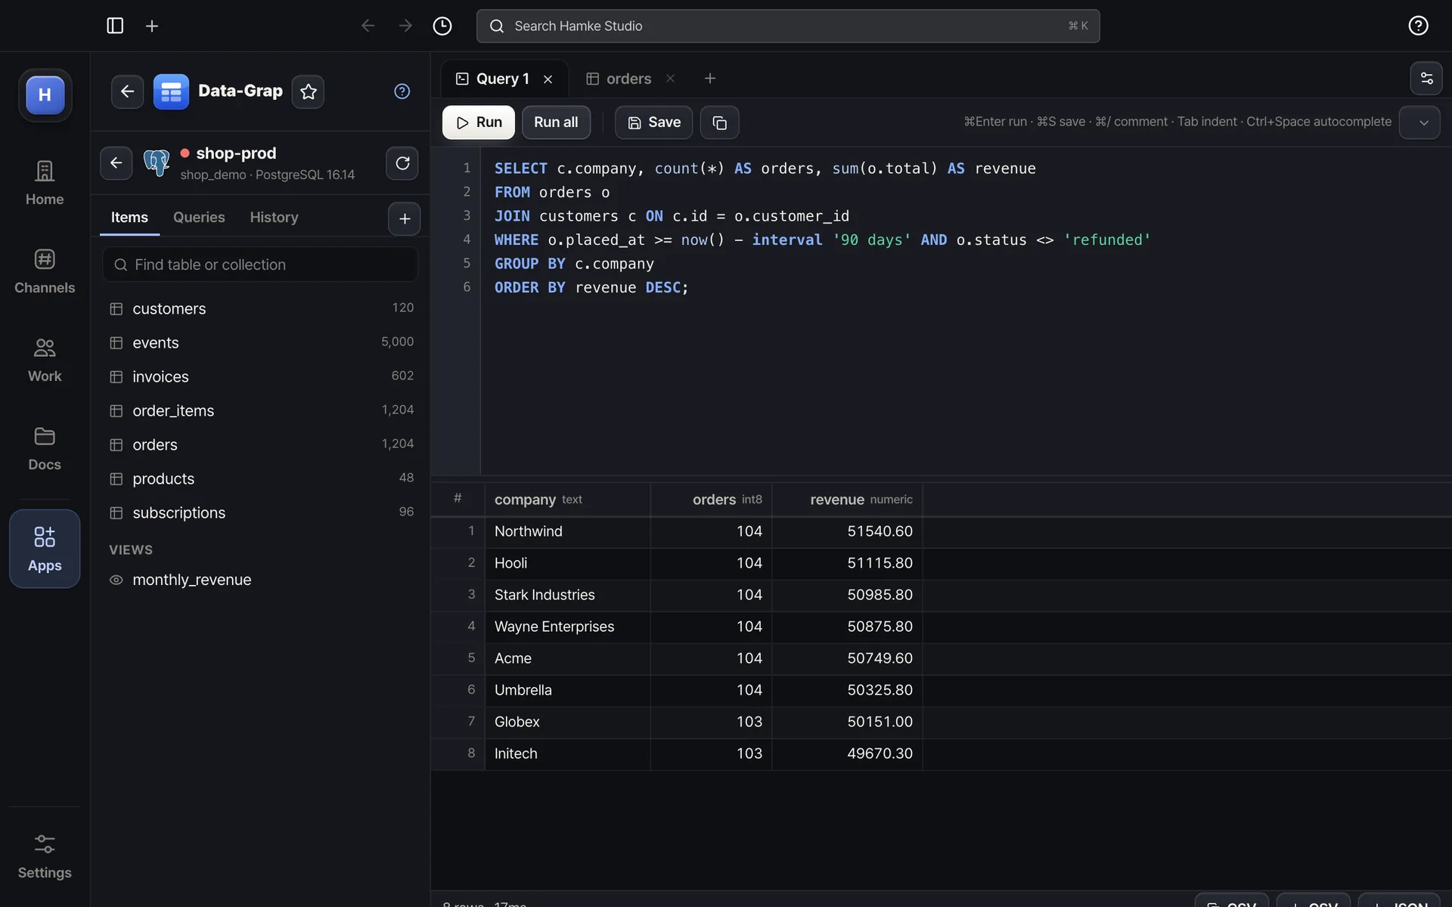This screenshot has height=907, width=1452.
Task: Open the editor settings sliders icon
Action: click(1426, 78)
